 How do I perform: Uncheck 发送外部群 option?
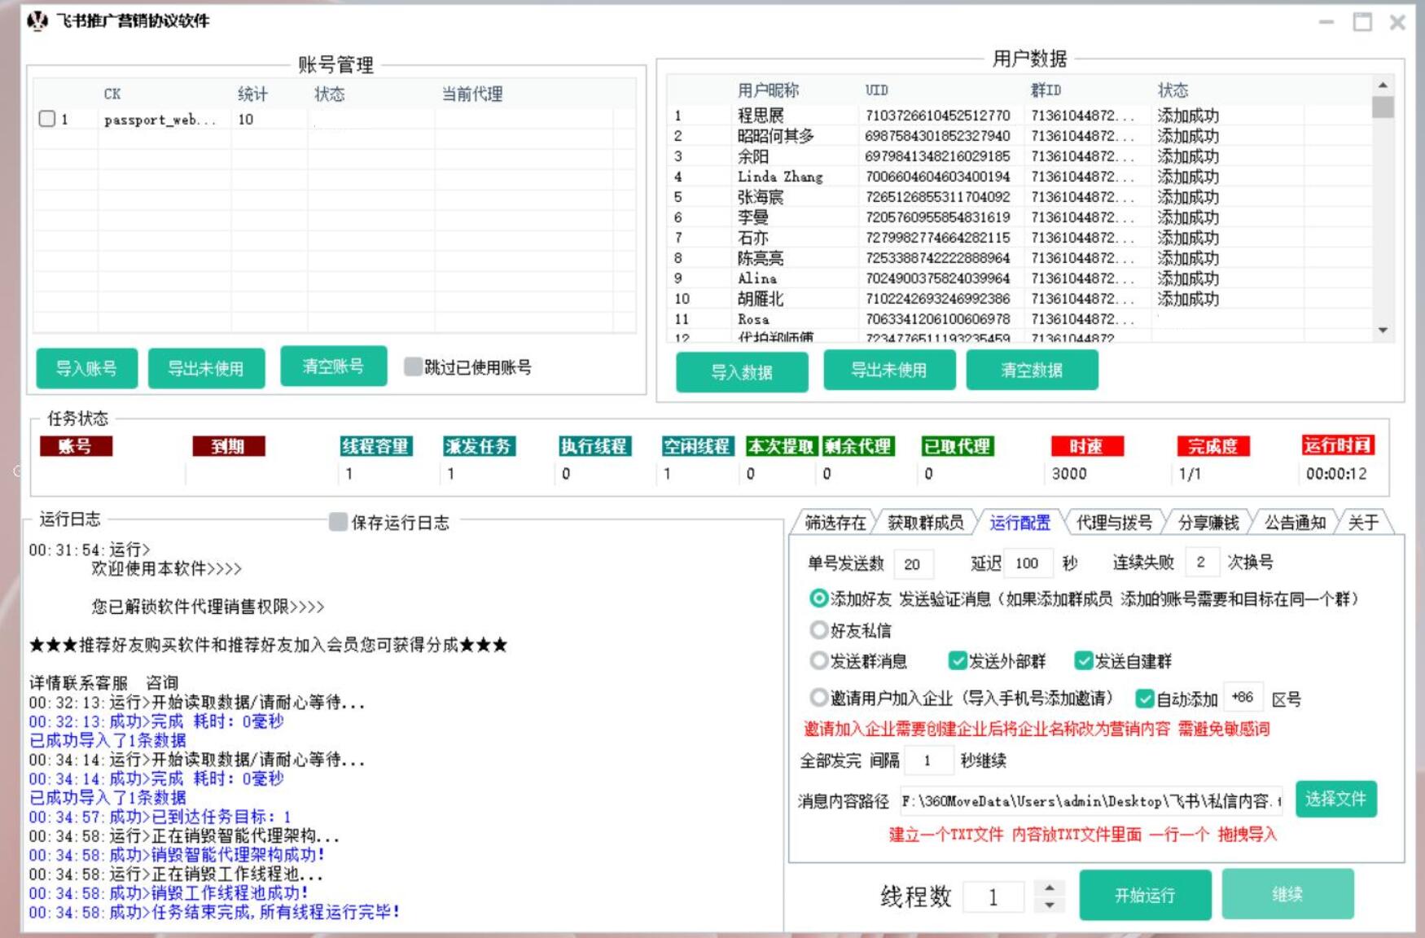click(958, 660)
